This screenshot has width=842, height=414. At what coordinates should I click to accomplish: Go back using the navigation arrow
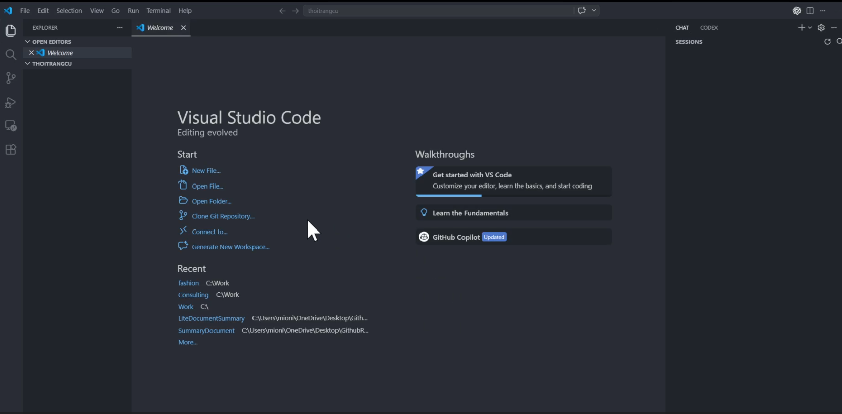[x=282, y=11]
